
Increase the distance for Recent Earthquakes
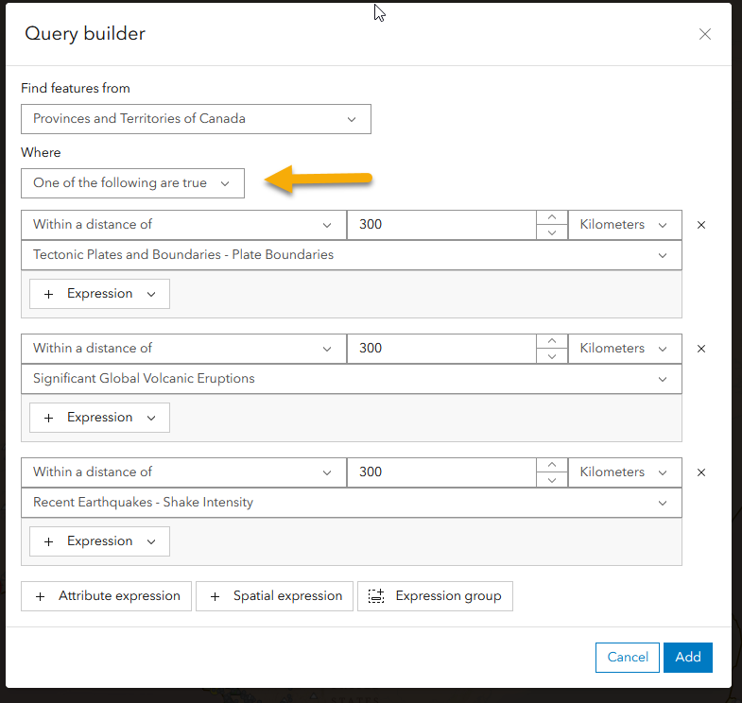tap(552, 466)
